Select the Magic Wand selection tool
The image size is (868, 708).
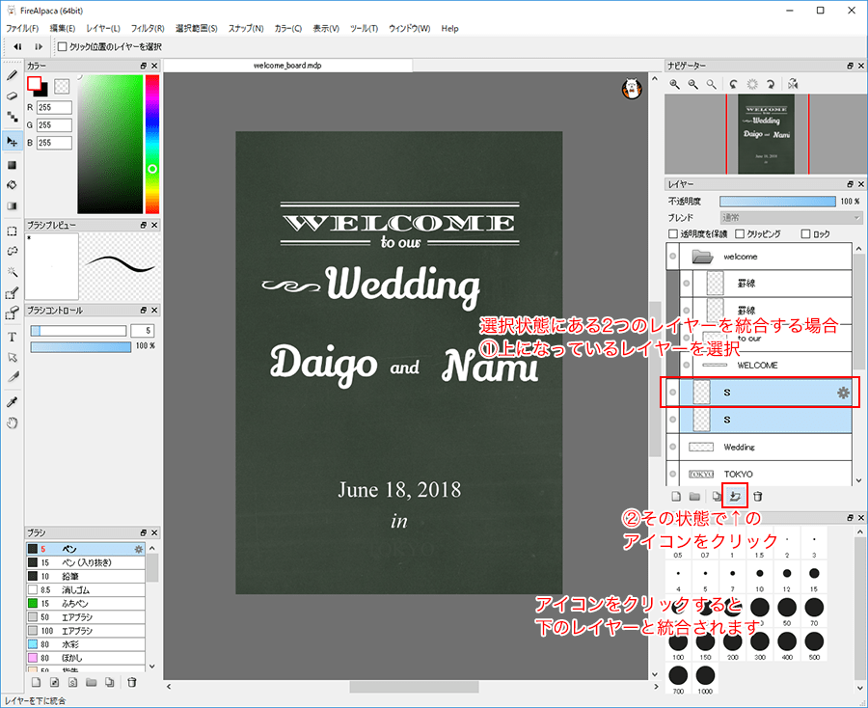pos(12,273)
